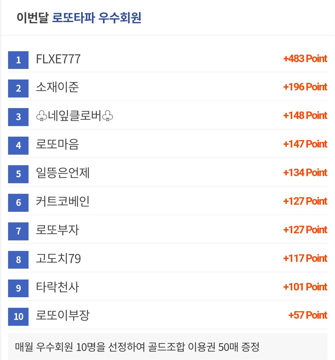This screenshot has width=335, height=360.
Task: Select the member 로또부자
Action: 57,230
